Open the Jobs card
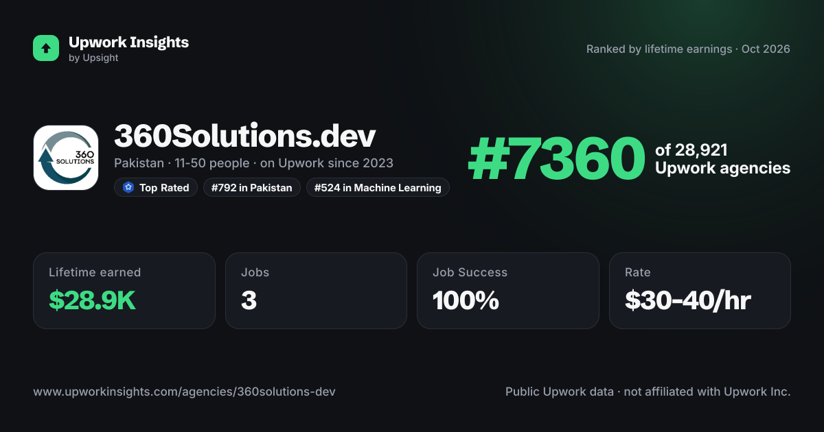Viewport: 824px width, 432px height. point(316,291)
